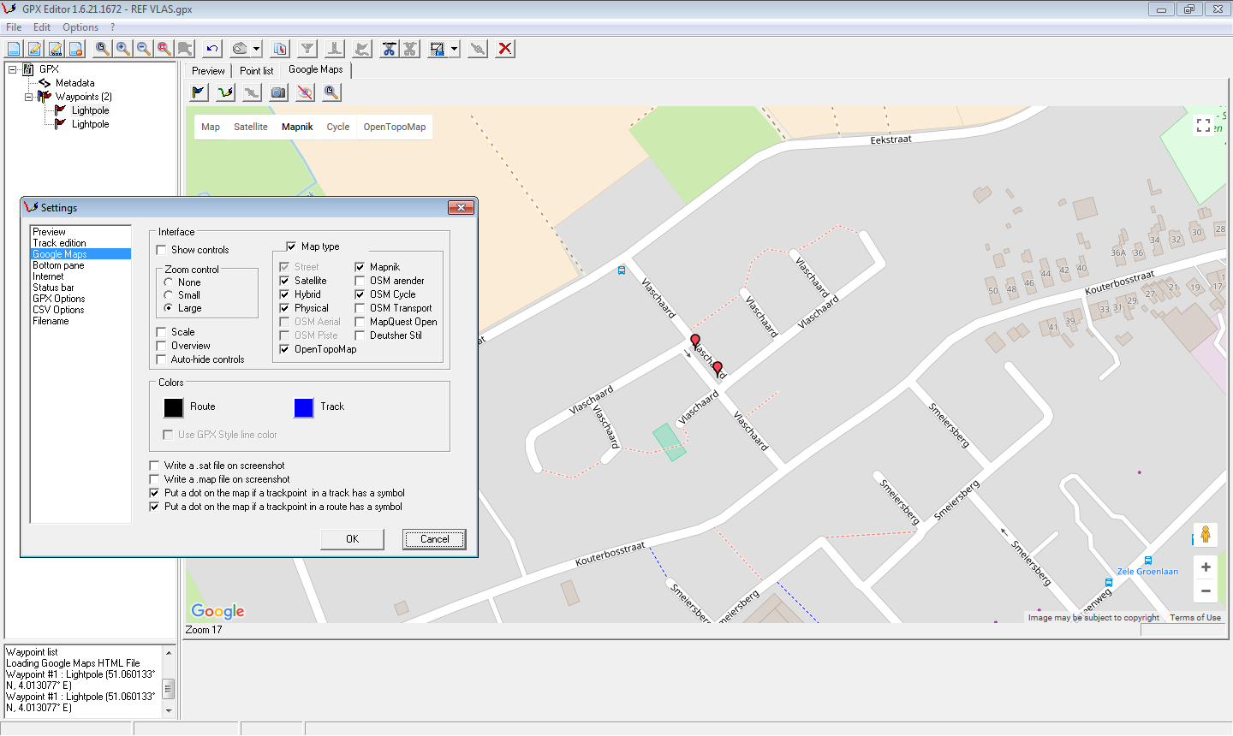The width and height of the screenshot is (1233, 736).
Task: Select Track edition in settings list
Action: [59, 243]
